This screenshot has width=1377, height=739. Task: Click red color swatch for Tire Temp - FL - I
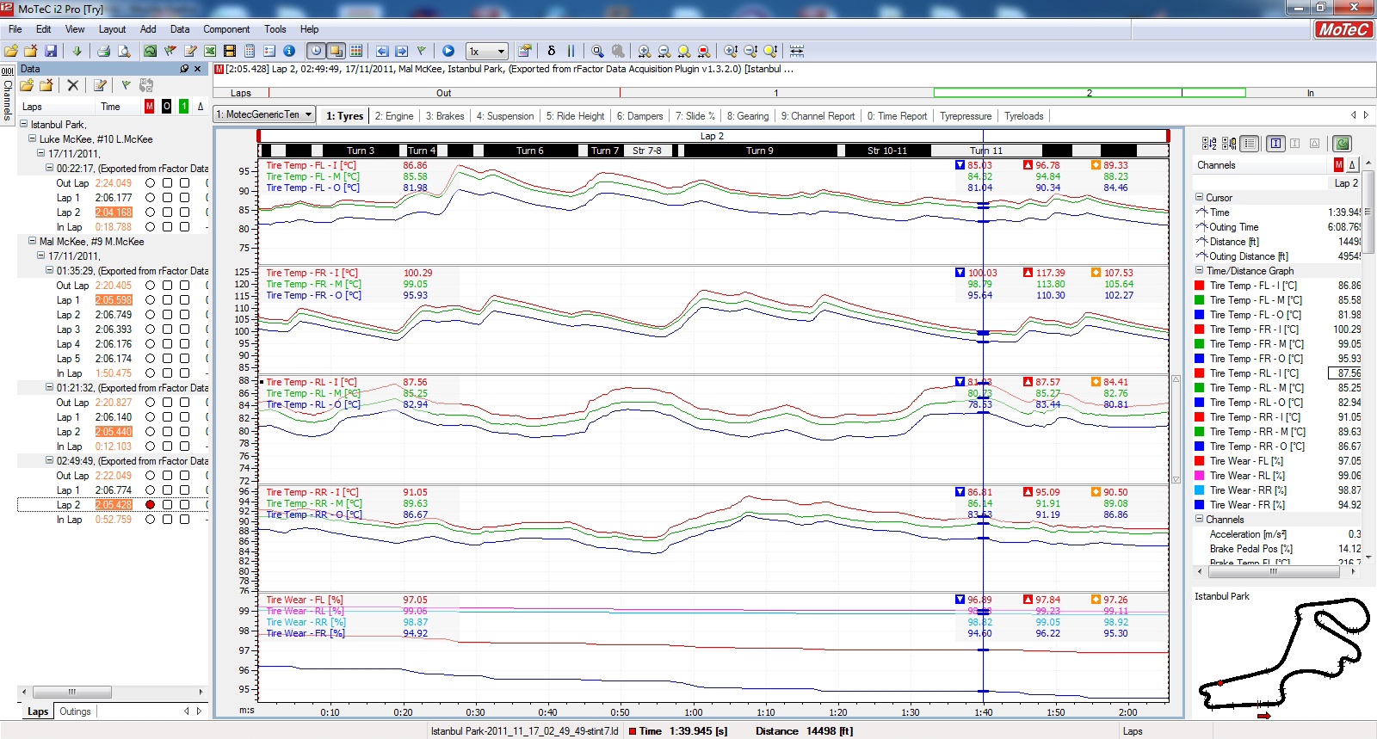pos(1200,286)
